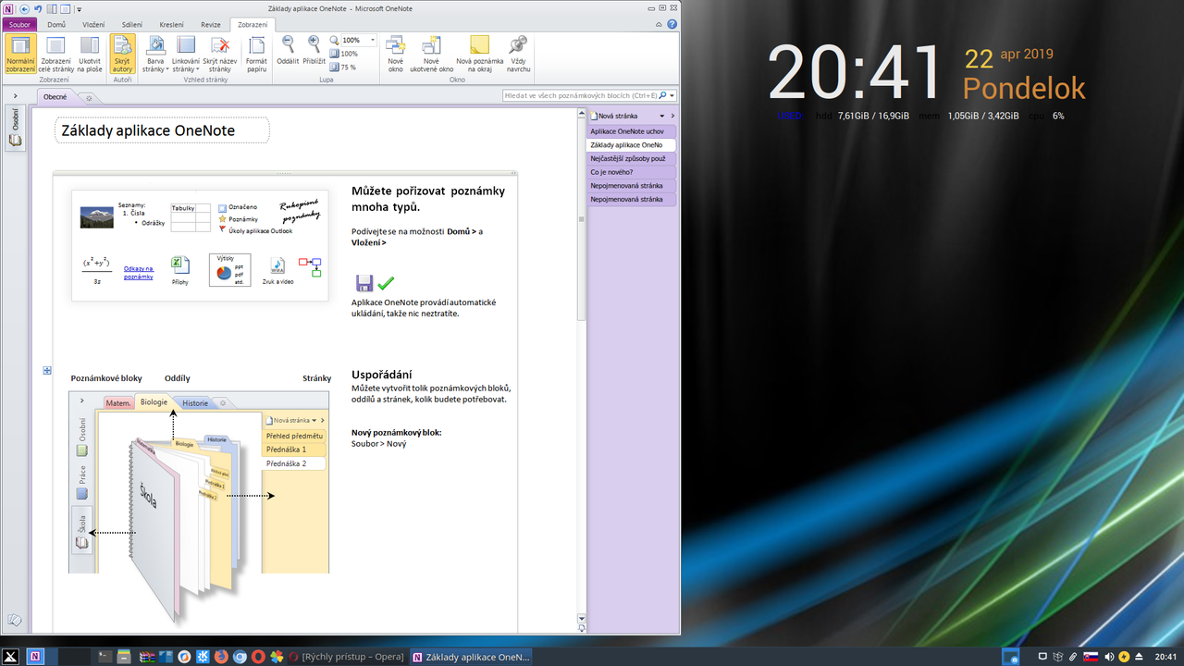Switch to Zobrazení celé stránky view
Image resolution: width=1184 pixels, height=666 pixels.
tap(55, 54)
